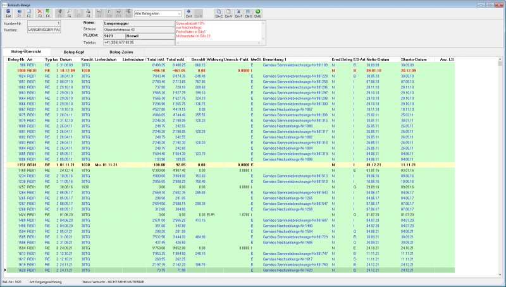Image resolution: width=506 pixels, height=287 pixels.
Task: Click the Name field containing Langenegger
Action: click(139, 23)
